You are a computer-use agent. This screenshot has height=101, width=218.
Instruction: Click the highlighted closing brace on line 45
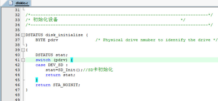pyautogui.click(x=37, y=80)
